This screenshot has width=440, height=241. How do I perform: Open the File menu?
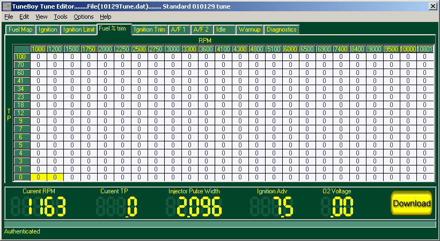(x=9, y=17)
